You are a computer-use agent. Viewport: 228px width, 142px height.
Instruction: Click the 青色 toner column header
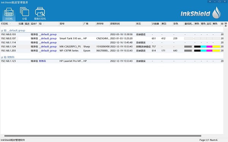click(x=203, y=23)
